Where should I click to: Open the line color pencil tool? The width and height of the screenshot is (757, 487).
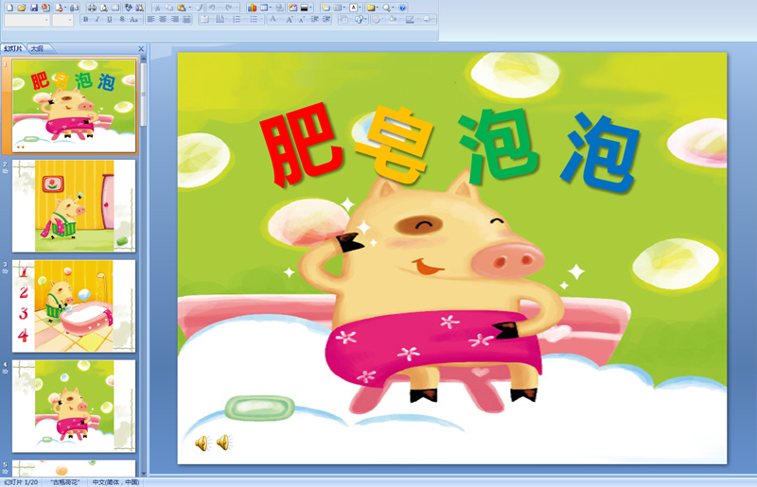point(410,19)
